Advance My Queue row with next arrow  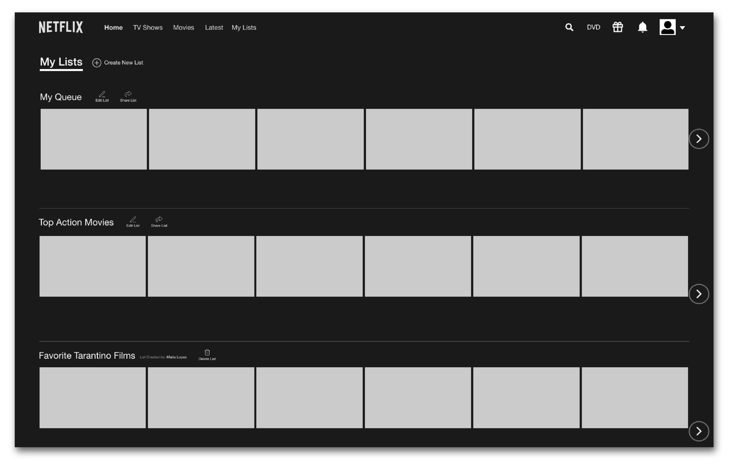click(699, 139)
